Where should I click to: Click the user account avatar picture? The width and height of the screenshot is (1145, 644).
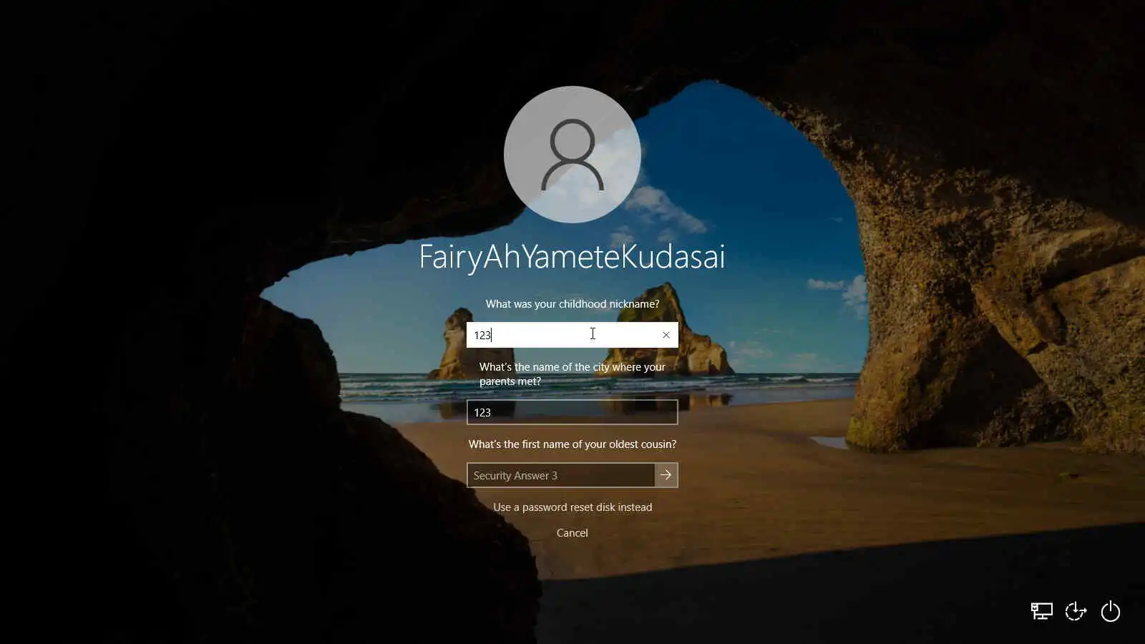tap(572, 155)
